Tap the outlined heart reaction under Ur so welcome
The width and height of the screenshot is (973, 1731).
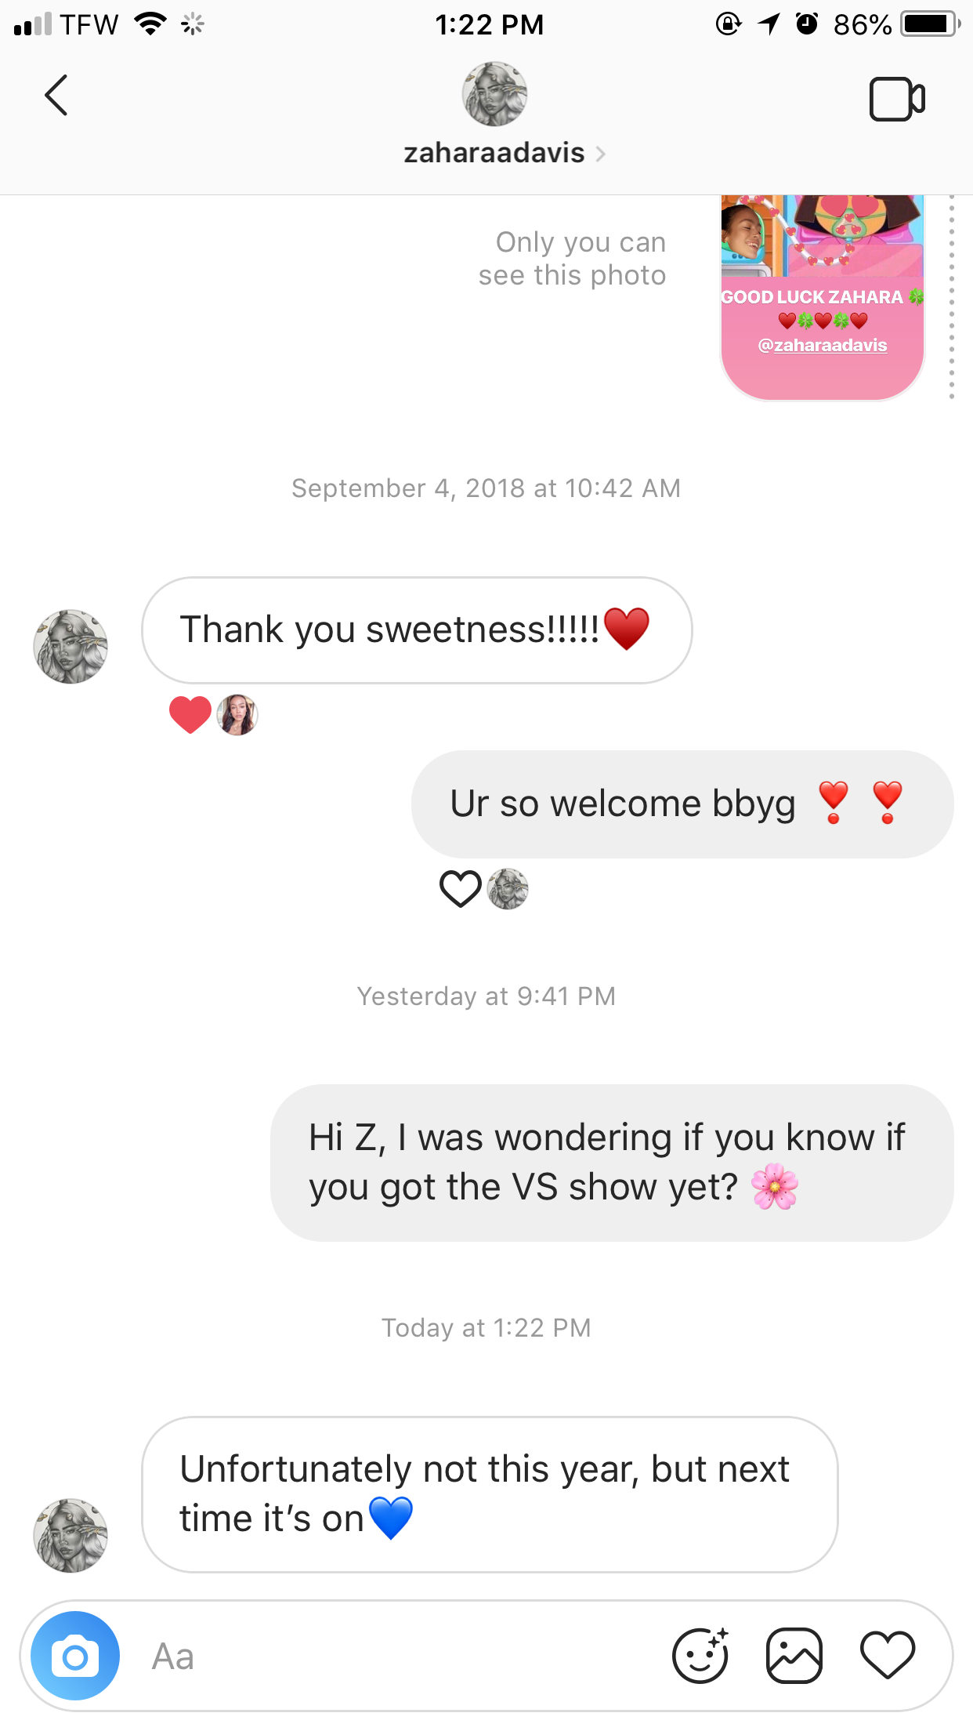coord(460,889)
